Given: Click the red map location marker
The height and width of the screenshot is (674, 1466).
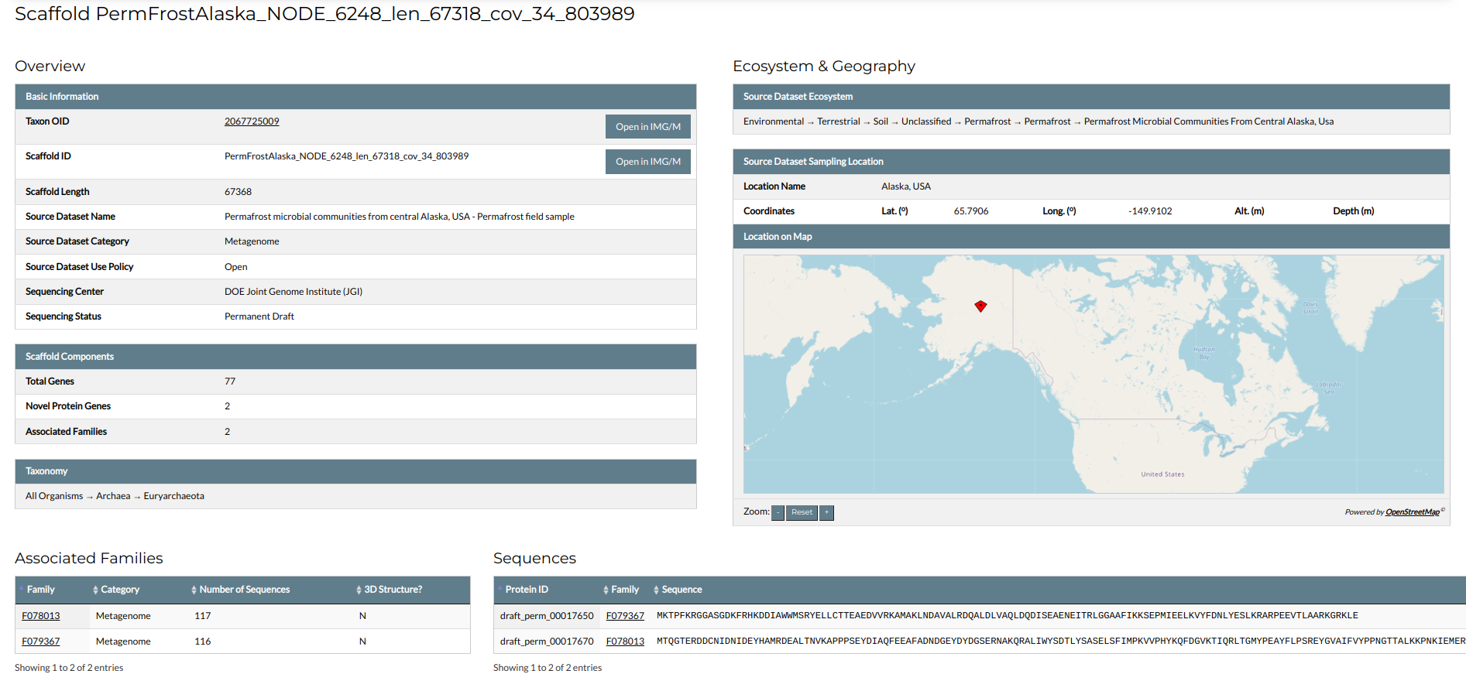Looking at the screenshot, I should pyautogui.click(x=980, y=306).
